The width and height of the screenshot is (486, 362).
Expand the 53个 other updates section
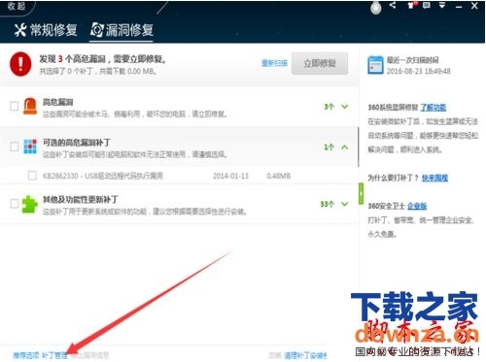[345, 204]
